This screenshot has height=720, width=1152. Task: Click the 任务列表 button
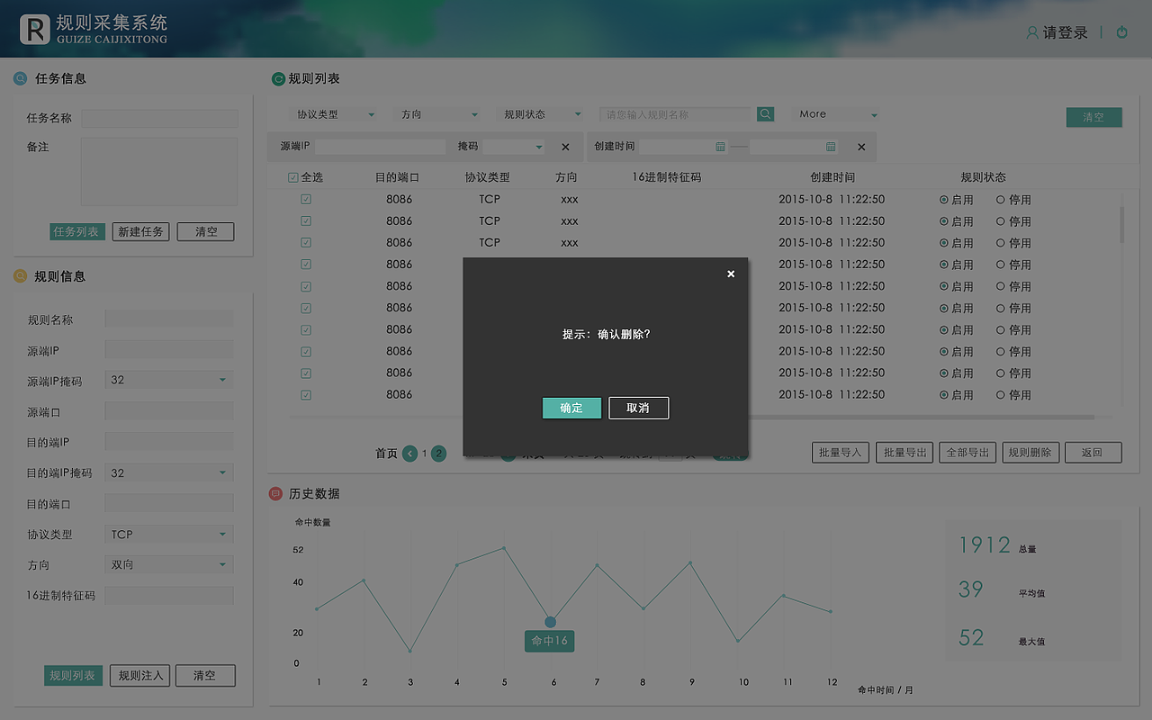tap(76, 231)
